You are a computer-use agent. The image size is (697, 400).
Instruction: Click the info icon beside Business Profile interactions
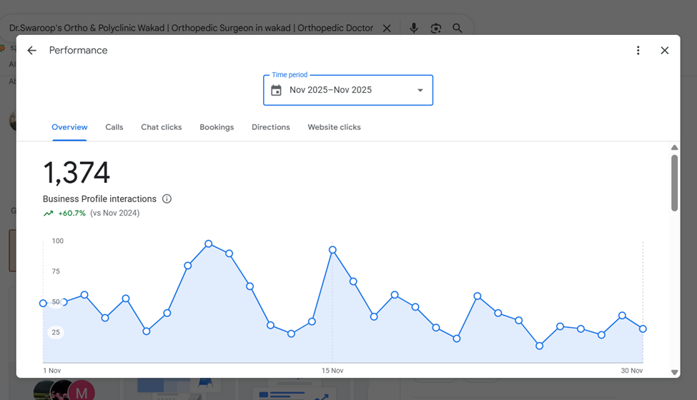(167, 199)
